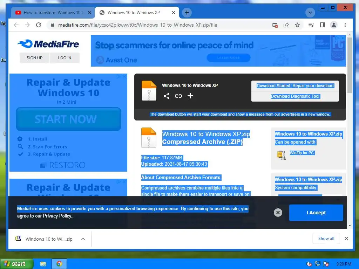Click the taskbar clock showing 9:20 PM
The height and width of the screenshot is (269, 359).
[x=344, y=264]
